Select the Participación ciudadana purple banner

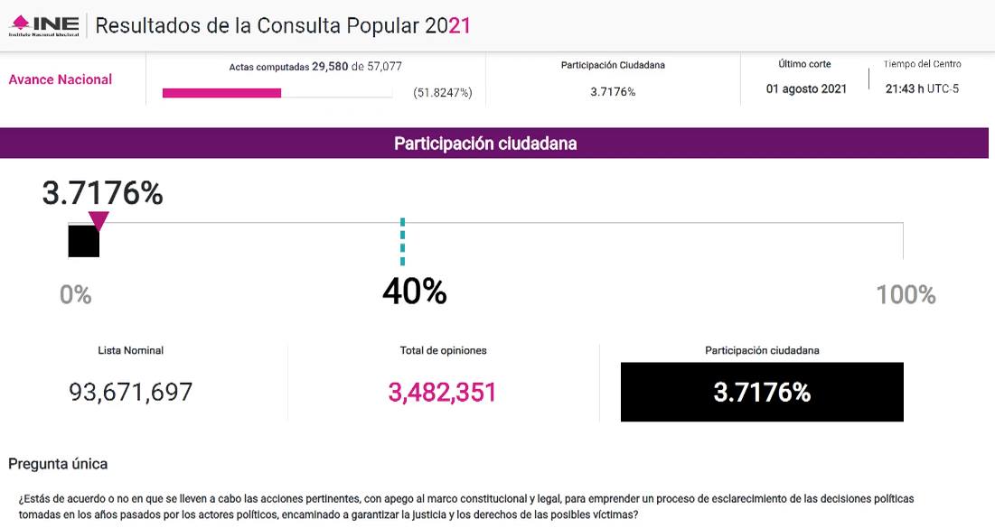tap(494, 144)
